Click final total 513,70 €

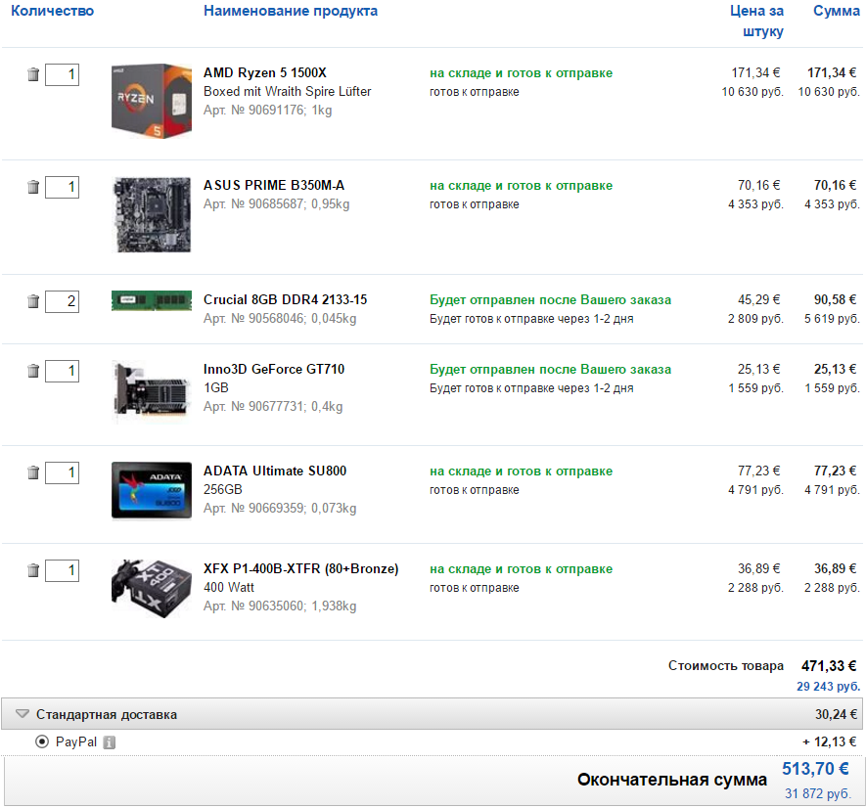[815, 769]
